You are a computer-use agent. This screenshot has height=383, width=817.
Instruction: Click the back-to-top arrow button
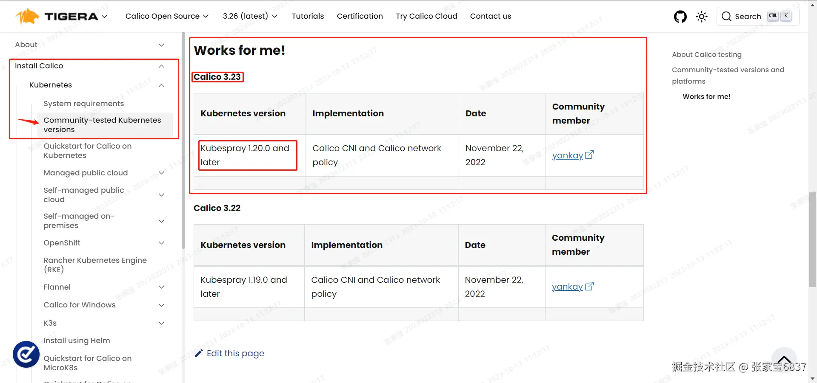click(784, 359)
